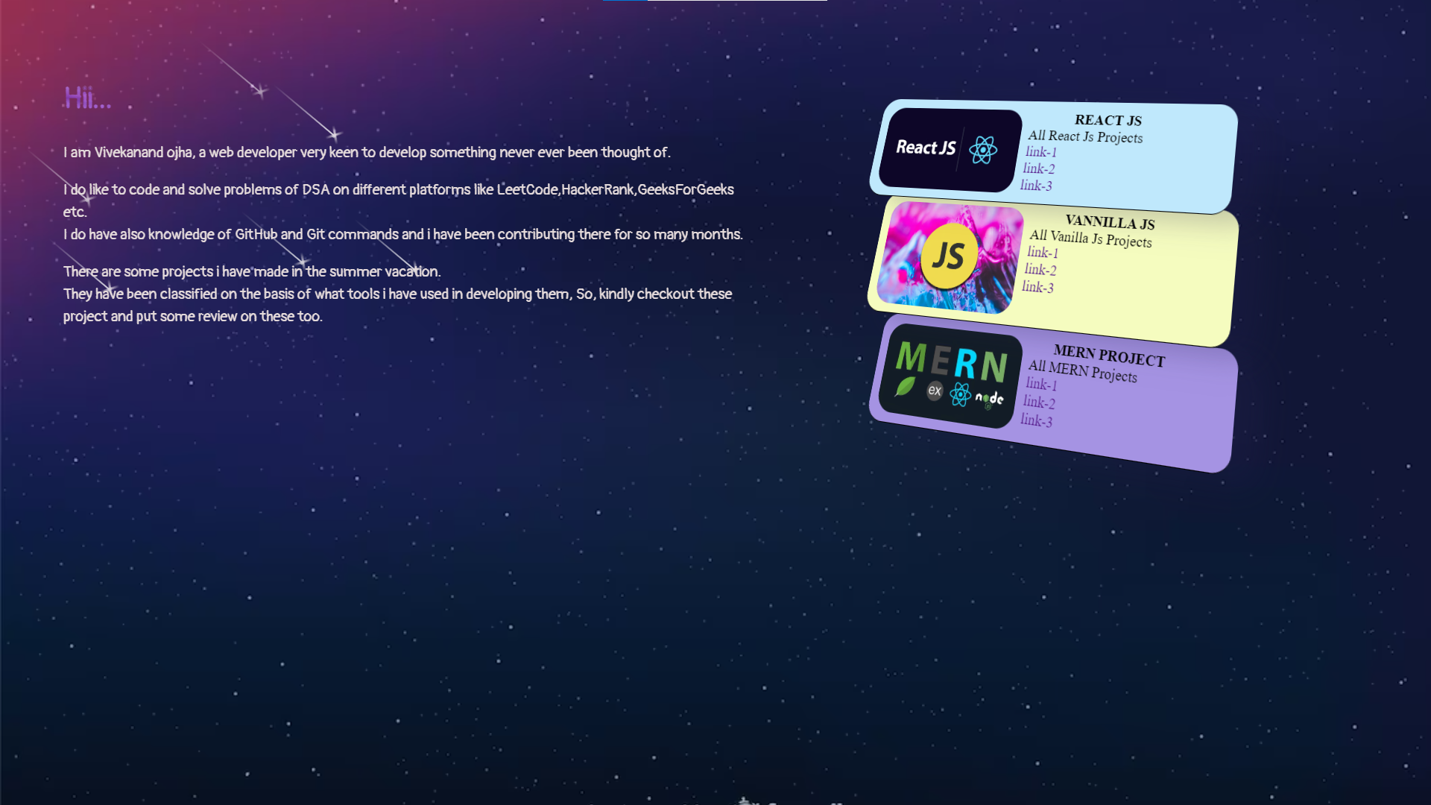
Task: Open the React JS logo thumbnail
Action: [x=950, y=150]
